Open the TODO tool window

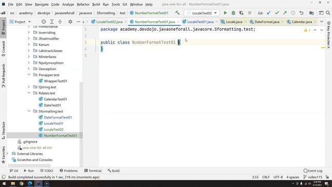[47, 171]
